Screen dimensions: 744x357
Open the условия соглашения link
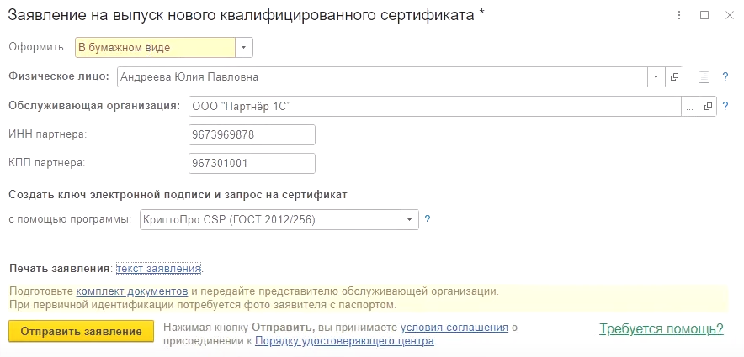click(x=454, y=328)
